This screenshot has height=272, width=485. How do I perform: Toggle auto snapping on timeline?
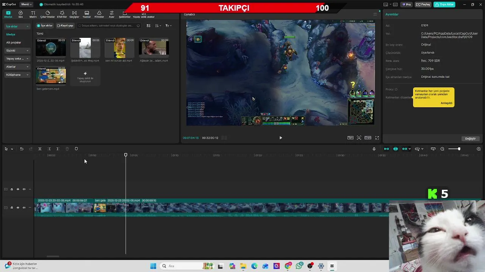(x=396, y=149)
